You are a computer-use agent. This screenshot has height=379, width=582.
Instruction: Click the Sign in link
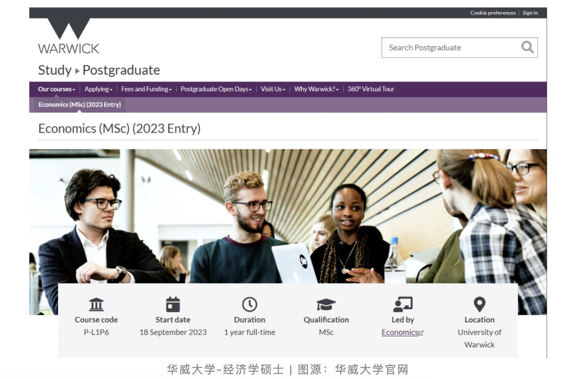pos(530,13)
